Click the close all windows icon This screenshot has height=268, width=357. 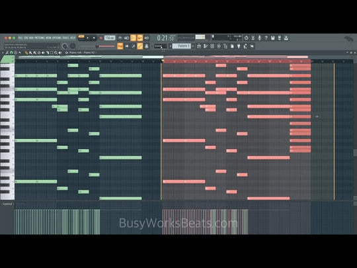click(x=252, y=46)
